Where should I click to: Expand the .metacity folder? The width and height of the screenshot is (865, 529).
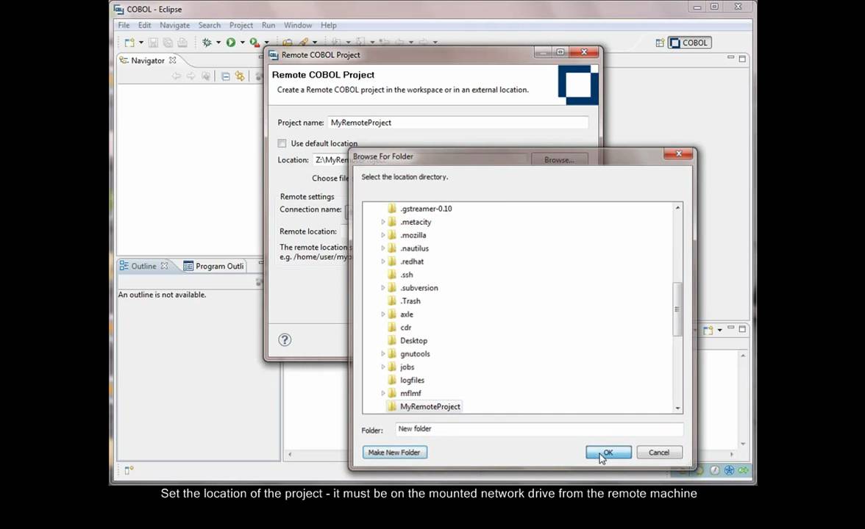tap(382, 222)
